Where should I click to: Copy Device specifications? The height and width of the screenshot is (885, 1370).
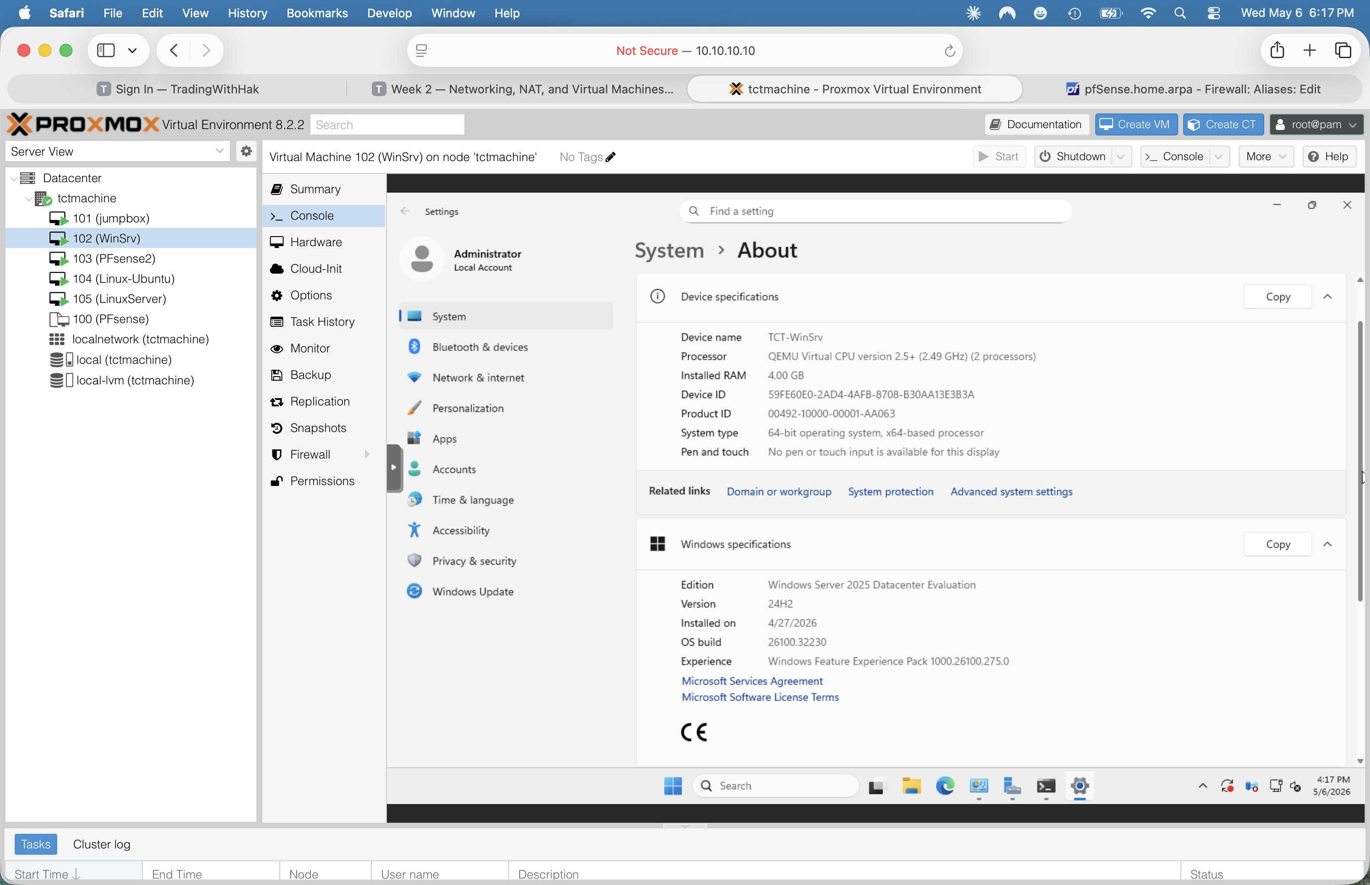point(1278,297)
